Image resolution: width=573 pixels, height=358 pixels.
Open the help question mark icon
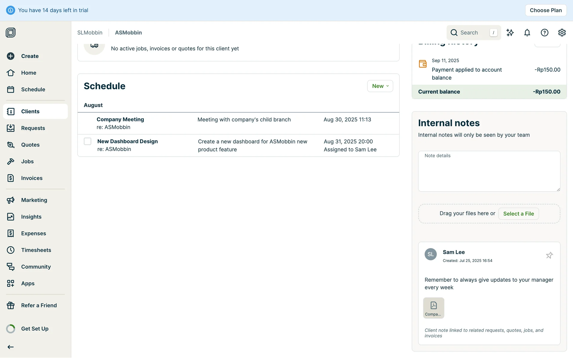click(x=545, y=33)
